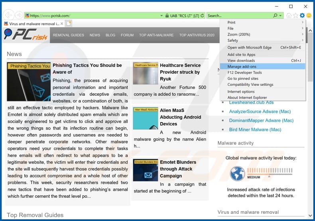Open F12 Developer Tools
This screenshot has height=221, width=315.
263,73
